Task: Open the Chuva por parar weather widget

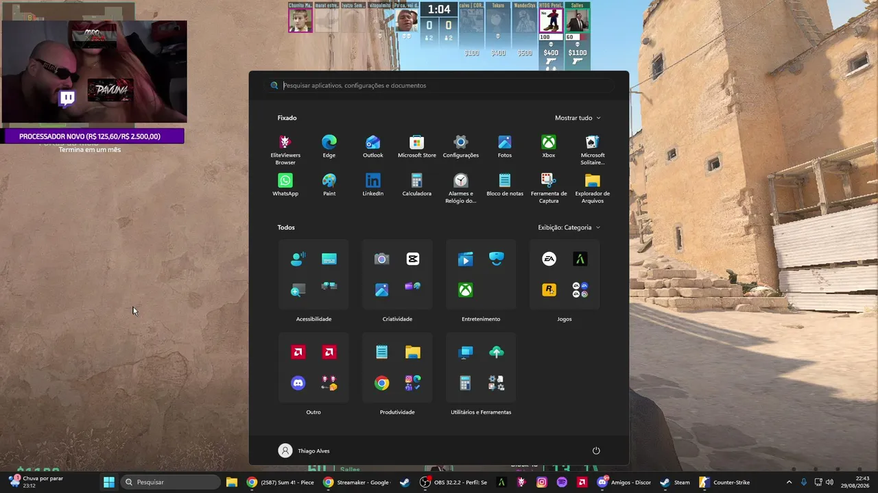Action: coord(36,482)
